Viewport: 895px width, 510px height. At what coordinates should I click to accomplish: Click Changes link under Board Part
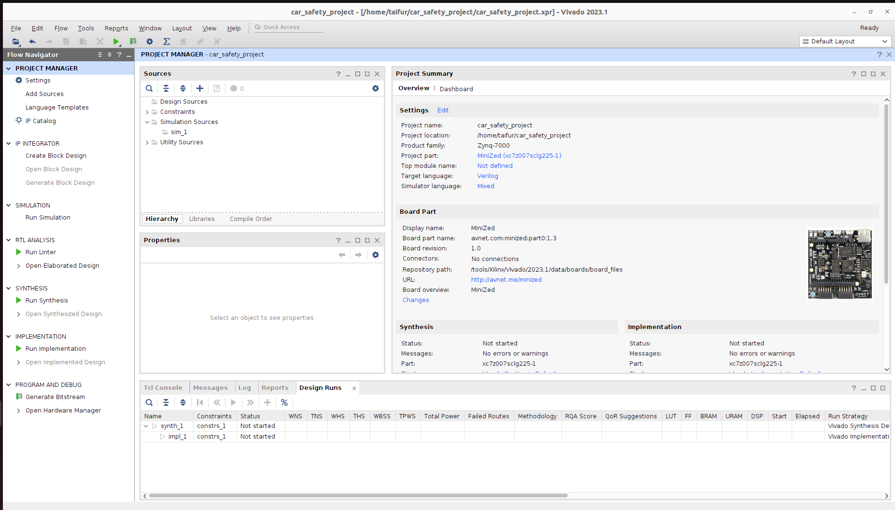(416, 300)
